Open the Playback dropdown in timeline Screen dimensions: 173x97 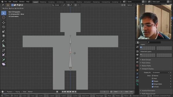(10, 92)
